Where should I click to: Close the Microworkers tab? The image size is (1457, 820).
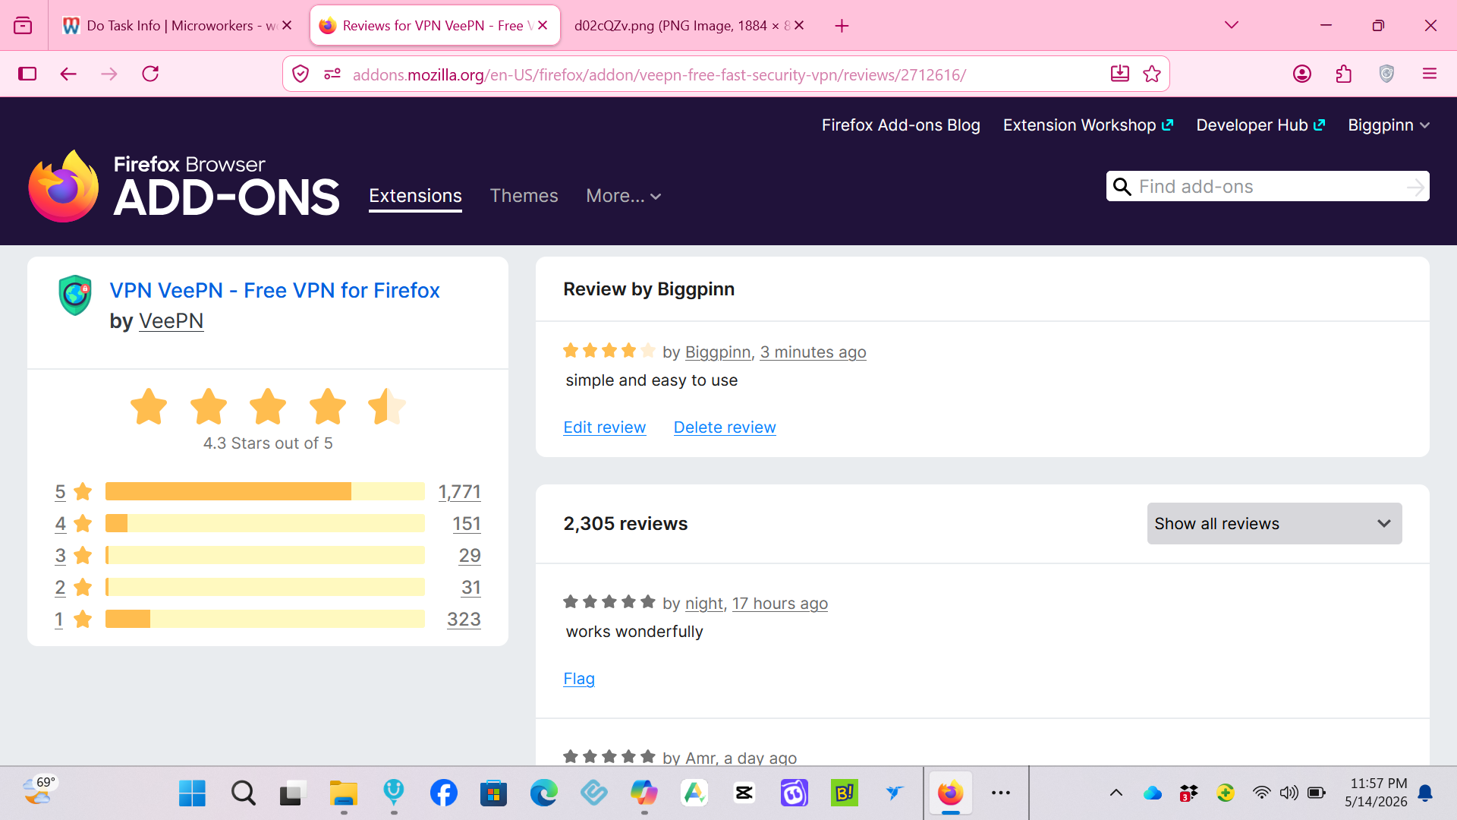point(287,25)
